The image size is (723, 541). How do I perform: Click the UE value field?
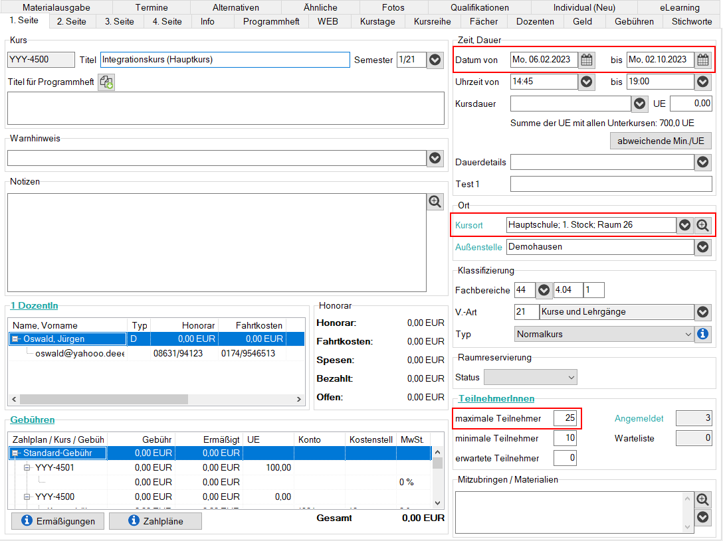tap(690, 104)
